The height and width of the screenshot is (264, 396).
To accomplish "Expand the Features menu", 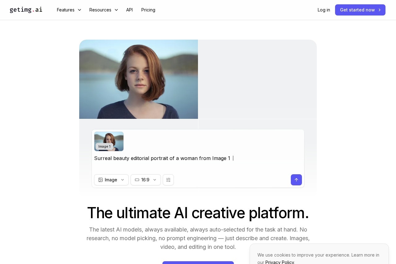I will point(69,10).
